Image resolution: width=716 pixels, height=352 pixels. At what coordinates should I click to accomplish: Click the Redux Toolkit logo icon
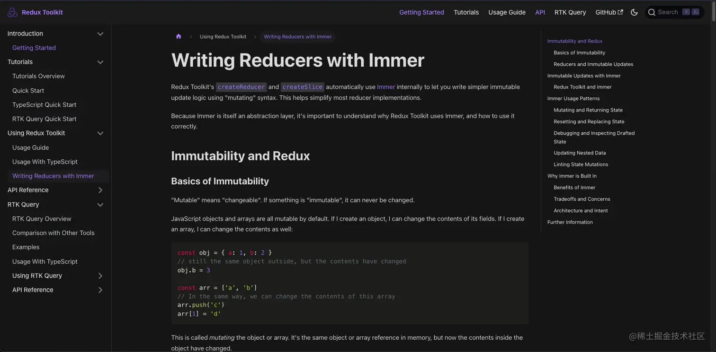pyautogui.click(x=12, y=12)
